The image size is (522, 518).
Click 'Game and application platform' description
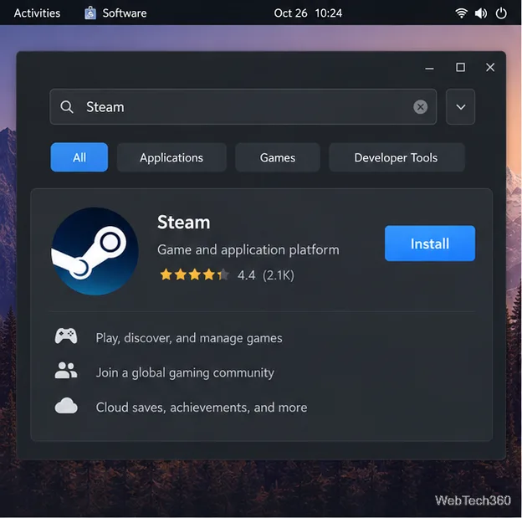click(x=248, y=250)
